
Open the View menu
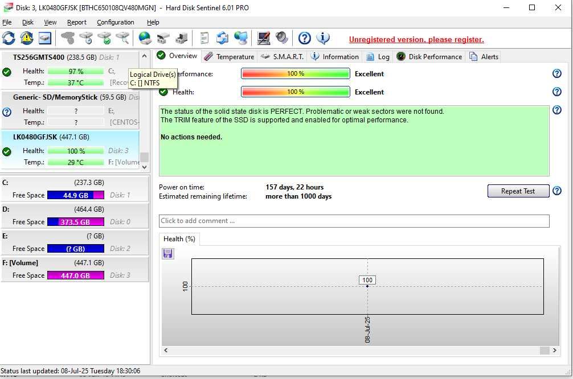(50, 22)
